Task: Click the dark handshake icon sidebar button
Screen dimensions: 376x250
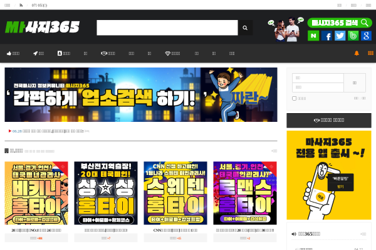Action: [x=329, y=121]
